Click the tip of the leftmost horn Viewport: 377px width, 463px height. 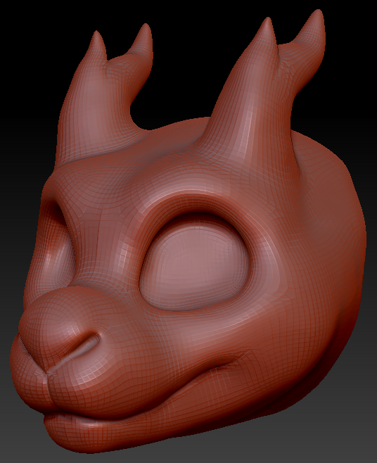pyautogui.click(x=96, y=35)
